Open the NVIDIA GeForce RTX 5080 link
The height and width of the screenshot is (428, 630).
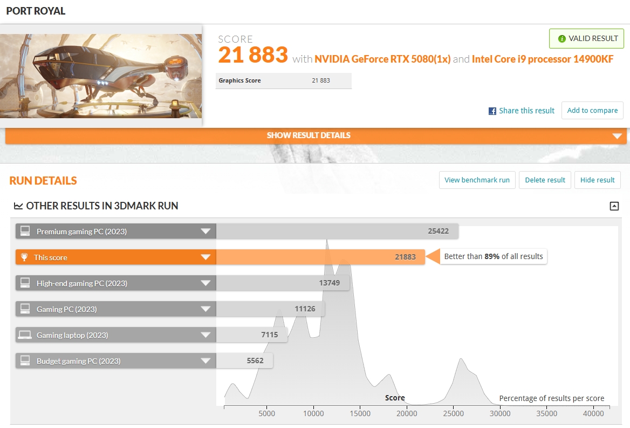point(382,59)
